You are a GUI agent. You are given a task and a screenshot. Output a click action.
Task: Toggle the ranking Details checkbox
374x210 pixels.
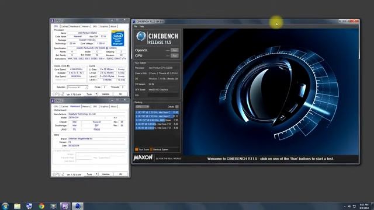click(x=176, y=107)
